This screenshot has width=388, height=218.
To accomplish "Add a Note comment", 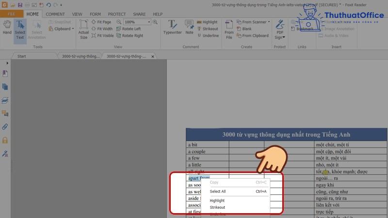I will 189,27.
